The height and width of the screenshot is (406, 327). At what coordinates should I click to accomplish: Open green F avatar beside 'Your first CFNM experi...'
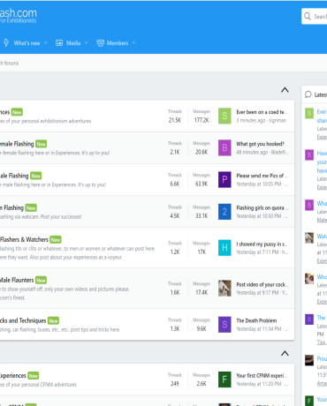point(224,380)
